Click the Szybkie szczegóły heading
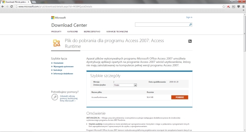This screenshot has height=132, width=246. [105, 76]
